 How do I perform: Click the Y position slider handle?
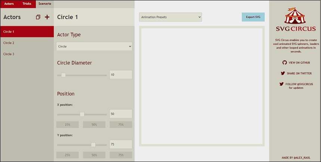click(93, 144)
